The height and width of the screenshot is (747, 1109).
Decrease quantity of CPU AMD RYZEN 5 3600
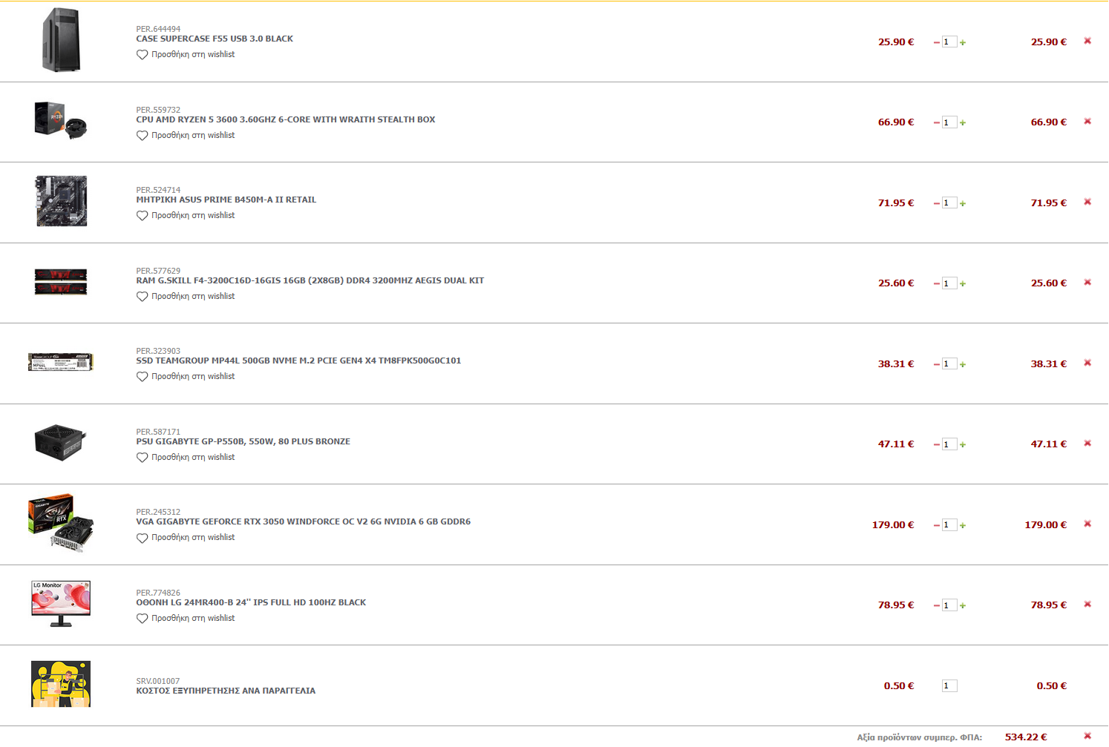936,122
